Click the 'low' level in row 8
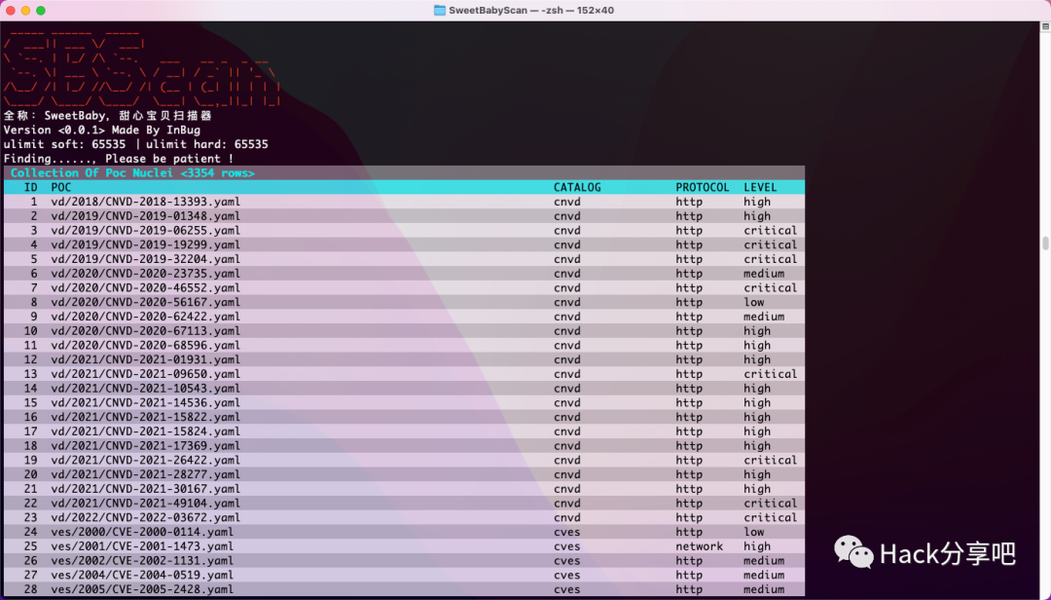 (753, 302)
